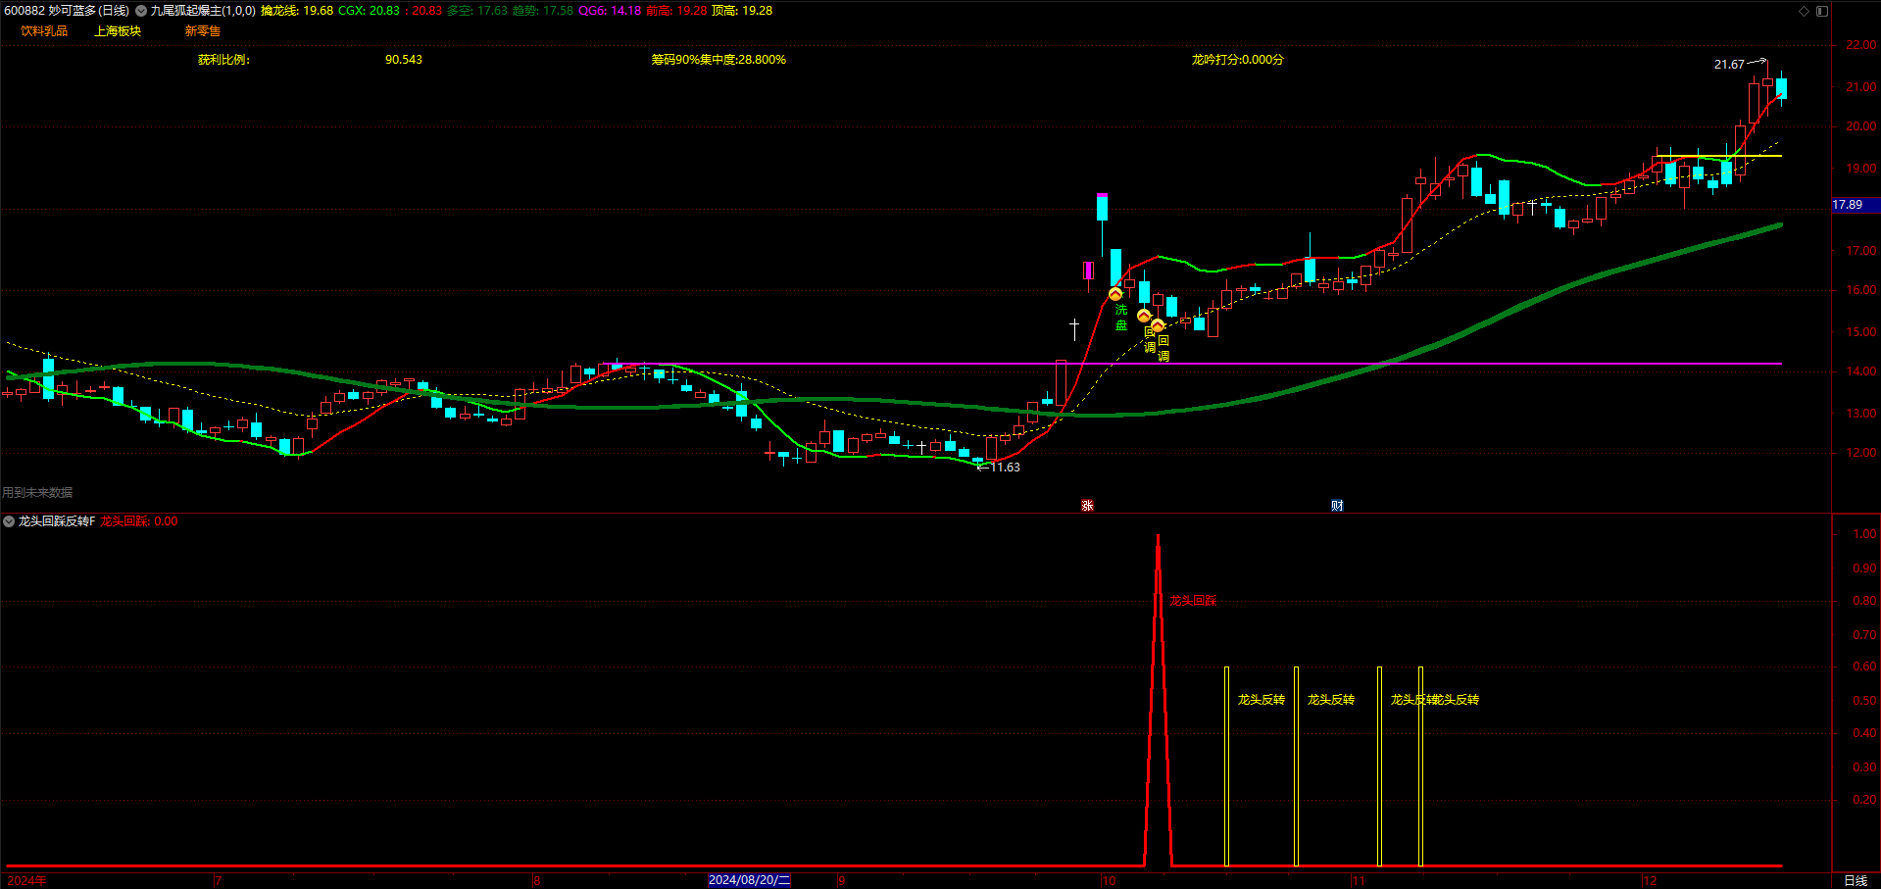Toggle the side panel layout icon
This screenshot has width=1881, height=889.
coord(1821,11)
